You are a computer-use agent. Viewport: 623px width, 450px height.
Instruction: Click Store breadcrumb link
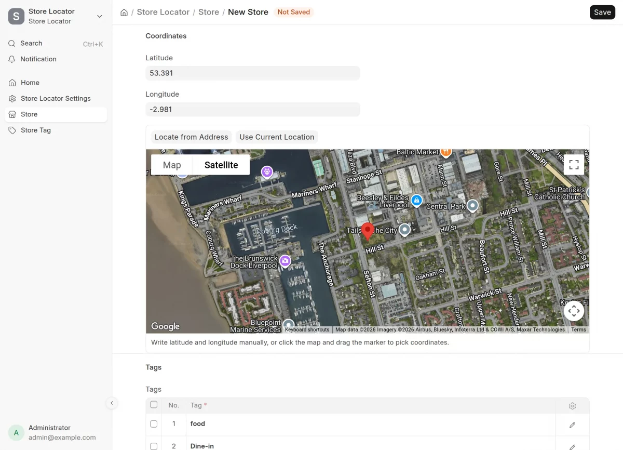(209, 12)
